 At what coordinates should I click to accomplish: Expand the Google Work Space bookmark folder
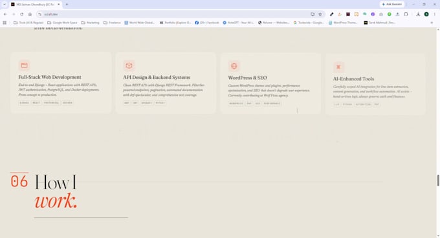[x=62, y=23]
